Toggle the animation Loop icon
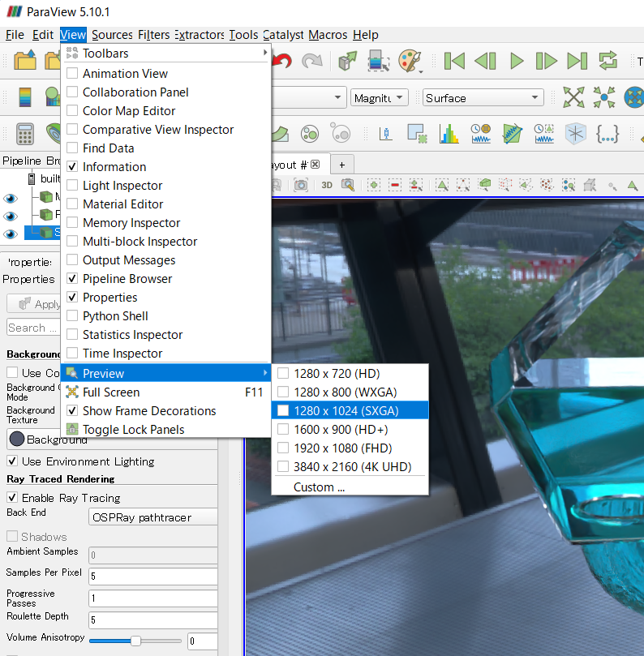Image resolution: width=644 pixels, height=656 pixels. pos(608,61)
